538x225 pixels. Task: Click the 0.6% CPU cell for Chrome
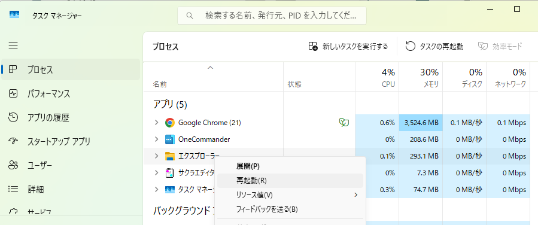[x=377, y=123]
